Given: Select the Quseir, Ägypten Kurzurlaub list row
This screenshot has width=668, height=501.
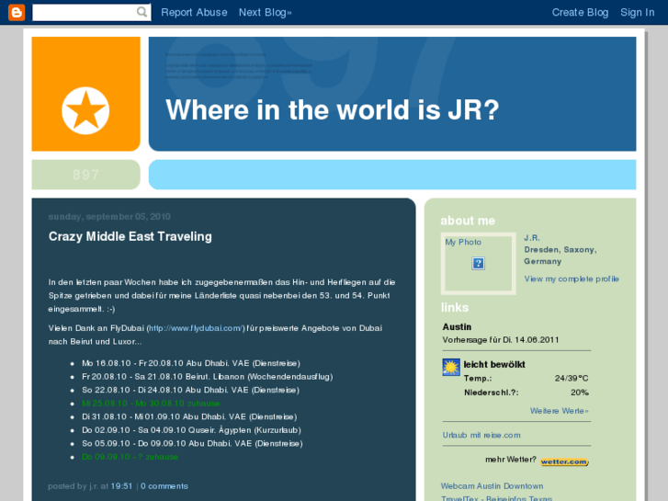Looking at the screenshot, I should [x=191, y=430].
